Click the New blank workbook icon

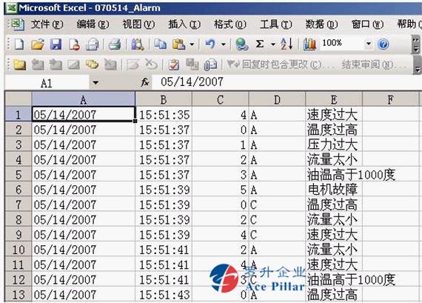point(19,44)
